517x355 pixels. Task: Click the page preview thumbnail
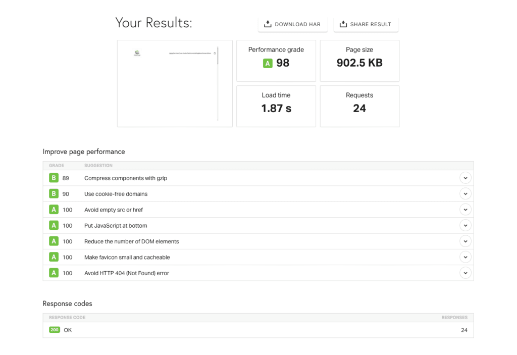tap(174, 83)
